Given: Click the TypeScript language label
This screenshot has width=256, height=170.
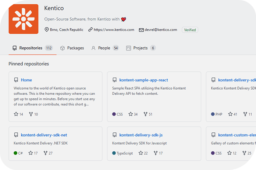Looking at the screenshot, I should pos(125,153).
